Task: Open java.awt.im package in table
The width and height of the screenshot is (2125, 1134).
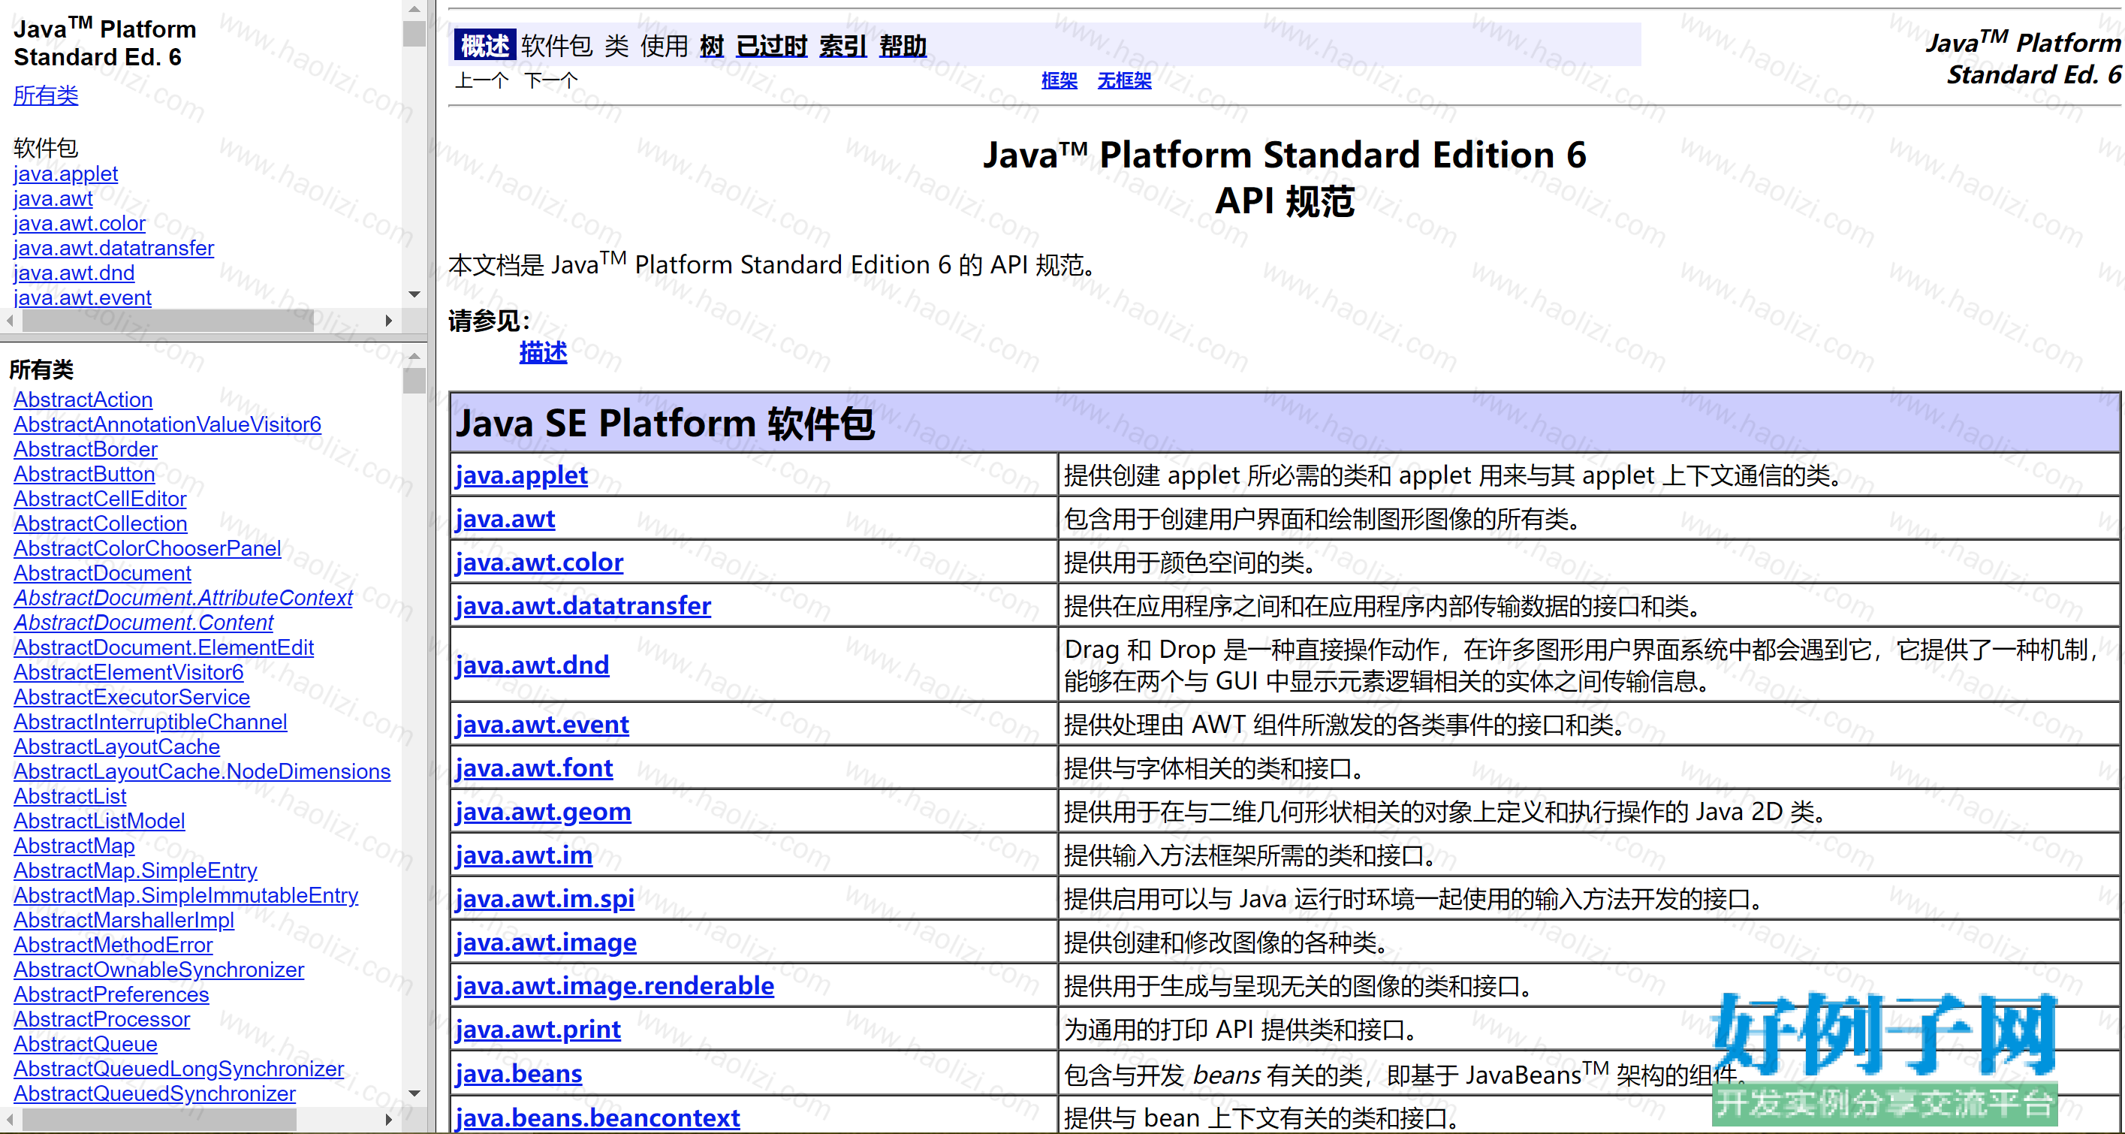Action: click(x=524, y=855)
